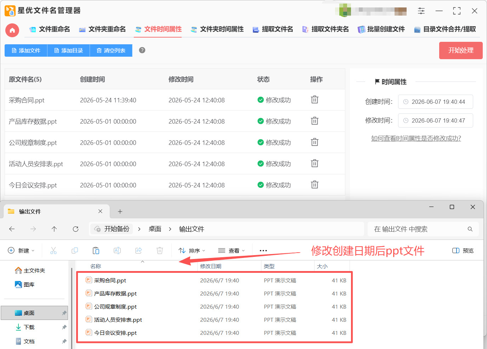Sort by 类型 column header
This screenshot has width=487, height=349.
(x=269, y=266)
